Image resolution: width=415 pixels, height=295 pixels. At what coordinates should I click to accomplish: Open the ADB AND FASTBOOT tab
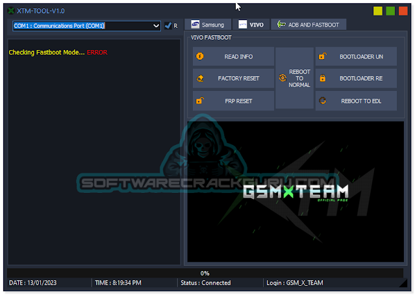(x=308, y=25)
